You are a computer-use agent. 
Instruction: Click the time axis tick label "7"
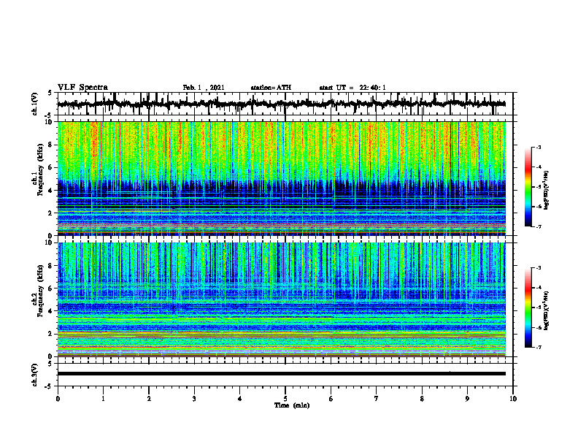pos(377,399)
